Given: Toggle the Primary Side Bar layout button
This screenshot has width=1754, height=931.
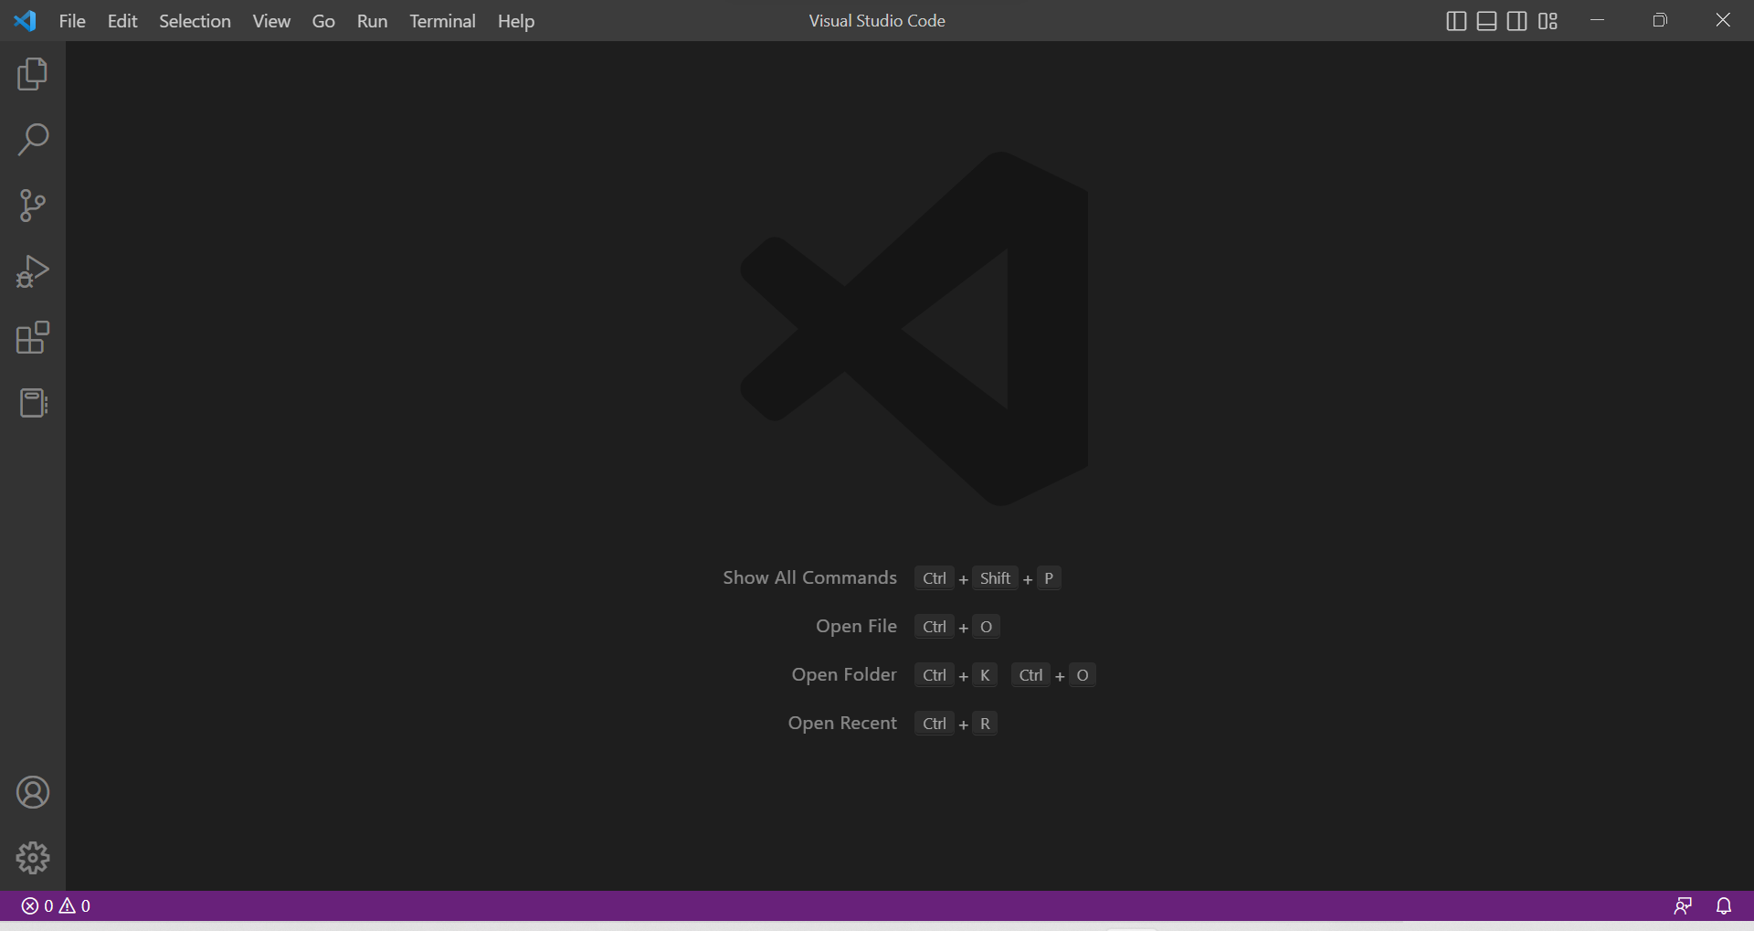Looking at the screenshot, I should click(x=1456, y=21).
